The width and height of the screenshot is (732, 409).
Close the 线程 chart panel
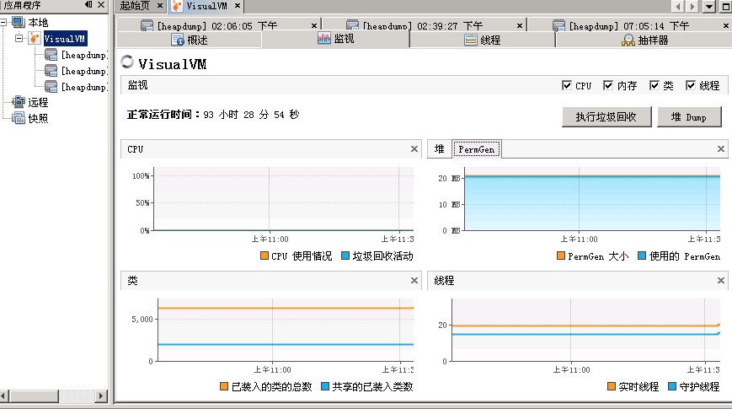pyautogui.click(x=721, y=279)
